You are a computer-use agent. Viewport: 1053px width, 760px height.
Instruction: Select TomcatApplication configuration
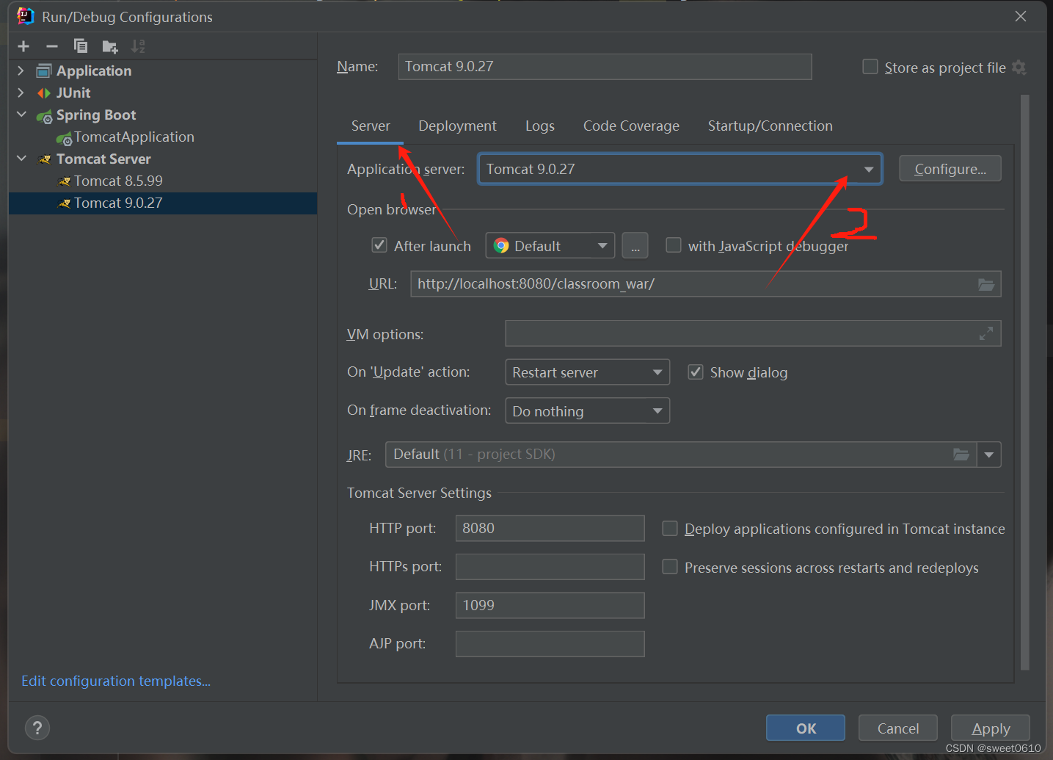134,137
